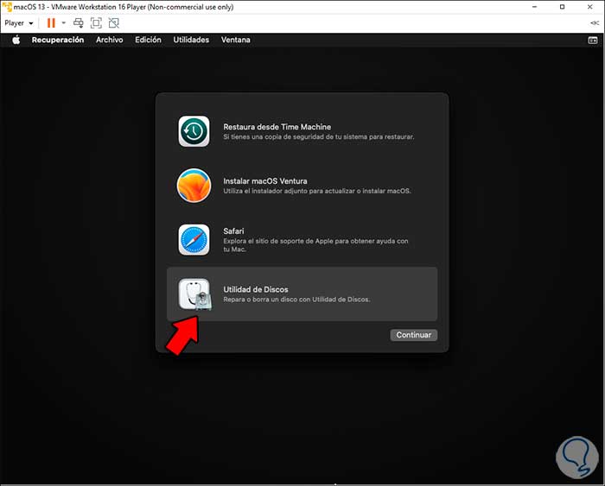Click the Continuar button
The width and height of the screenshot is (605, 486).
tap(414, 335)
